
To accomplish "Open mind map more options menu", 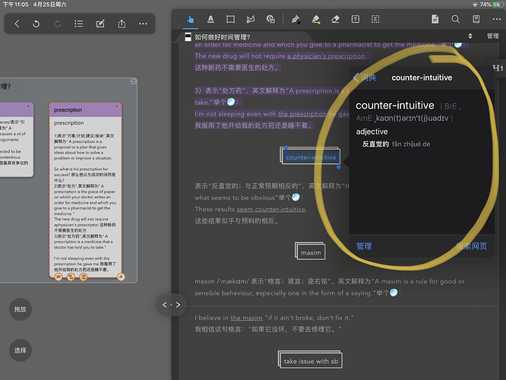I will (143, 24).
